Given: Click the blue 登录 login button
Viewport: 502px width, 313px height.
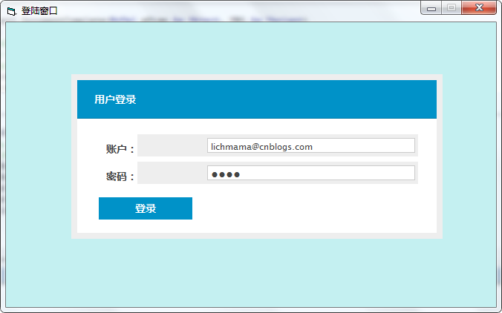Looking at the screenshot, I should click(146, 208).
